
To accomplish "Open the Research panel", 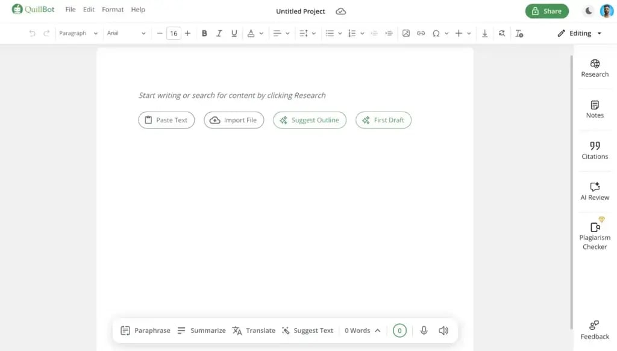I will point(595,68).
